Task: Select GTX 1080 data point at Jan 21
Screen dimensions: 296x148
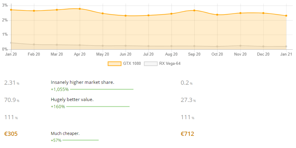Action: 286,16
